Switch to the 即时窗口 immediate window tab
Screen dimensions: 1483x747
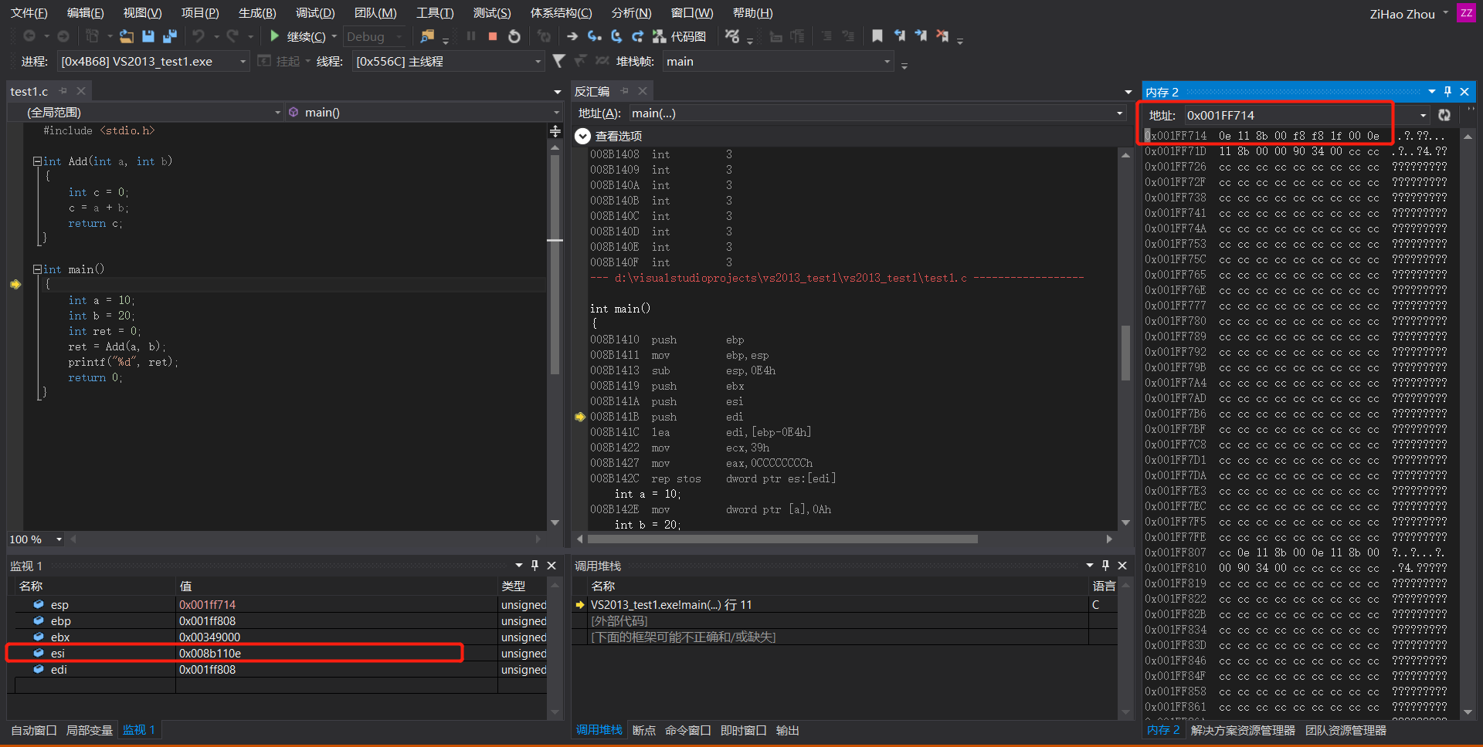tap(744, 730)
